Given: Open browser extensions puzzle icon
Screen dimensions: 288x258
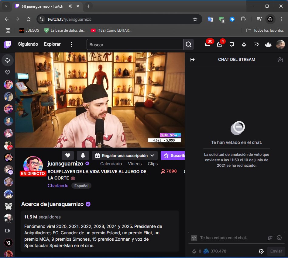Looking at the screenshot, I should (243, 19).
